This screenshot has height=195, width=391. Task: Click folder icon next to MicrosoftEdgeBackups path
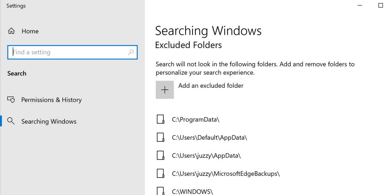pyautogui.click(x=160, y=174)
